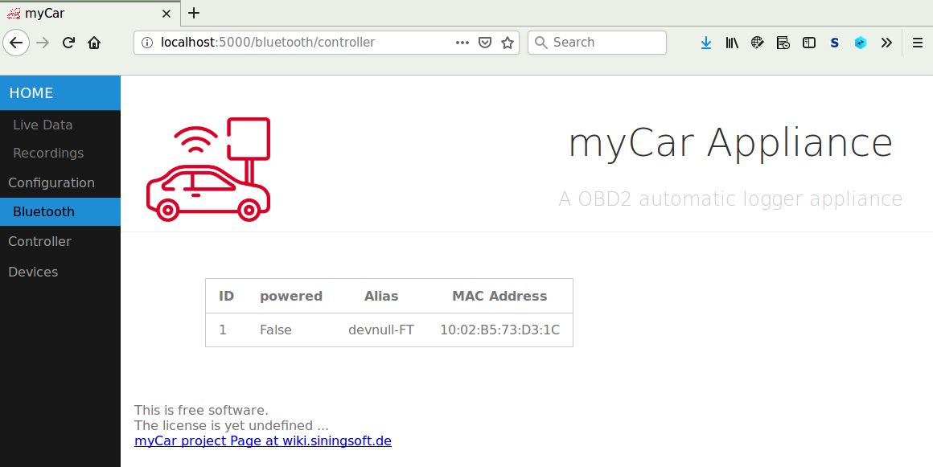Open the Firefox hamburger menu

tap(918, 43)
